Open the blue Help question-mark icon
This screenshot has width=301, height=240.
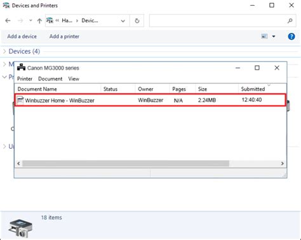[291, 37]
